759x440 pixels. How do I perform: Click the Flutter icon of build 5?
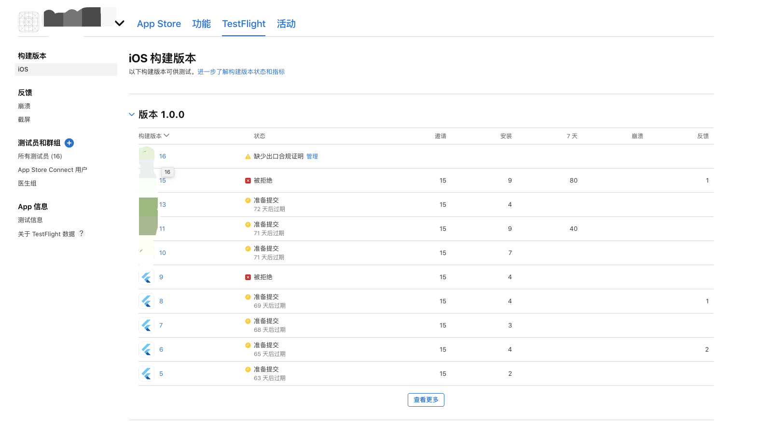(x=147, y=374)
